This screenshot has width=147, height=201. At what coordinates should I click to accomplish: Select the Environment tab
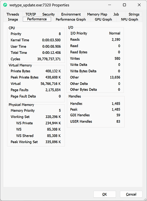tap(71, 14)
